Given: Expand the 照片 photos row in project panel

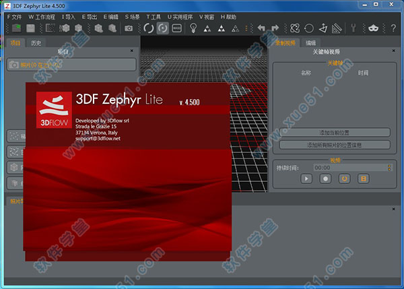Looking at the screenshot, I should 71,65.
